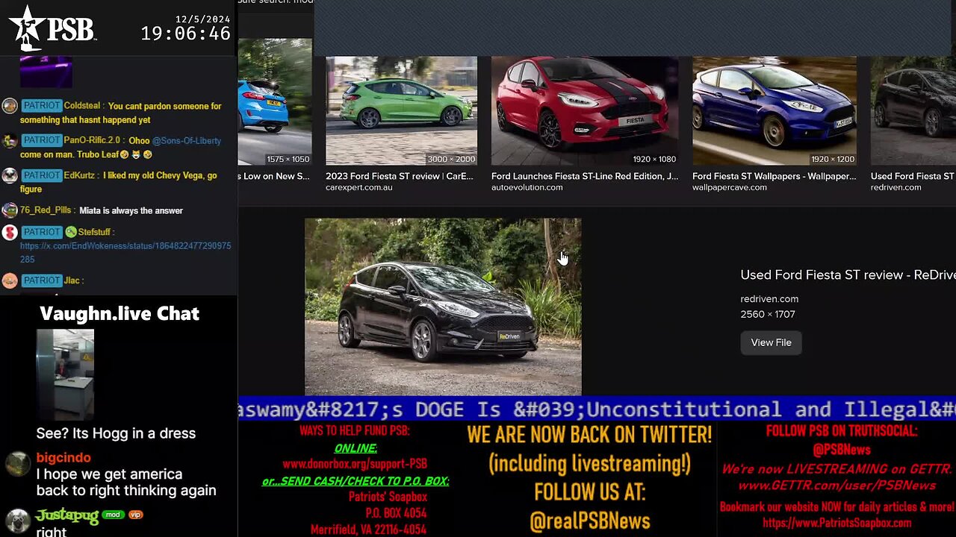
Task: Click the 2560 × 1707 dimensions text
Action: [x=768, y=315]
